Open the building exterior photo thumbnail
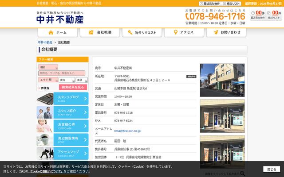The image size is (284, 177). tap(222, 80)
